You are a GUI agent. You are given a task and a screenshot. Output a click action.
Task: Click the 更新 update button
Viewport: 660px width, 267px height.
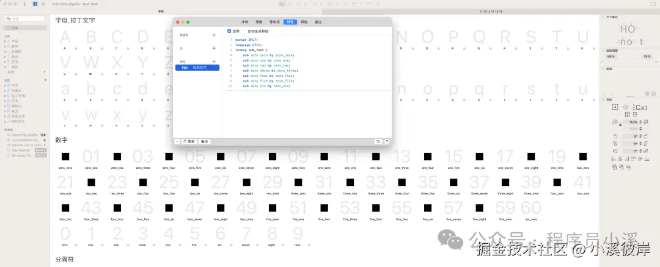click(189, 141)
